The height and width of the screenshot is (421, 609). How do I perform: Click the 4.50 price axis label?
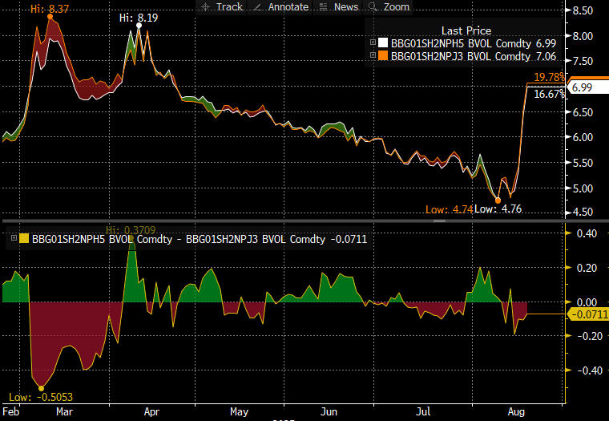(583, 213)
